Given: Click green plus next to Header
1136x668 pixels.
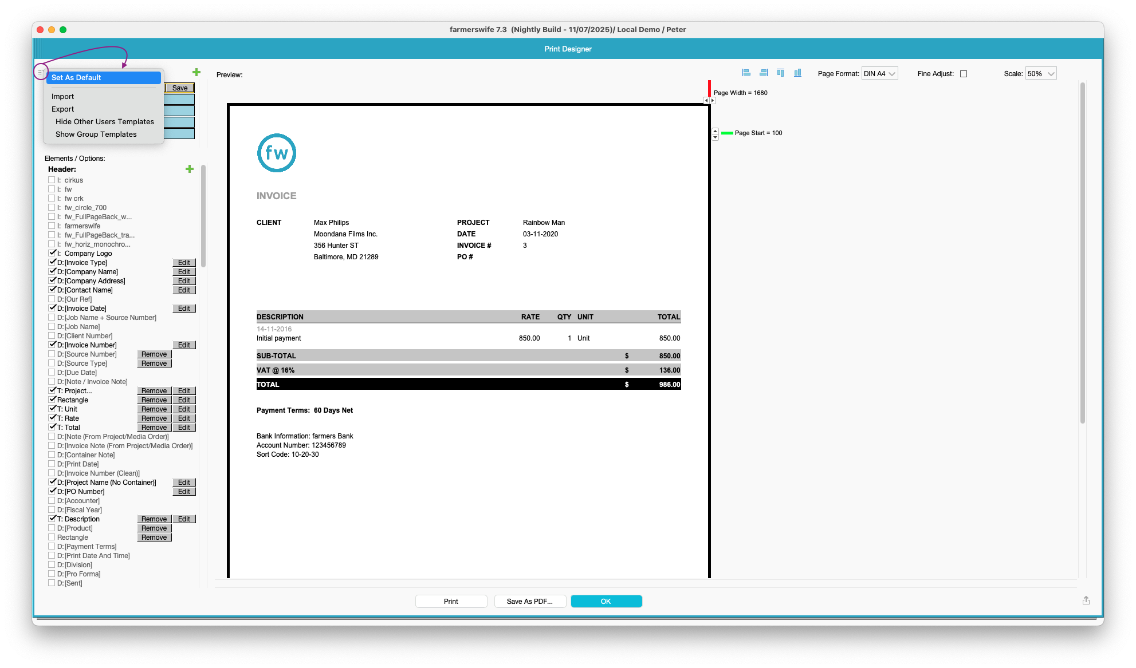Looking at the screenshot, I should pyautogui.click(x=190, y=169).
